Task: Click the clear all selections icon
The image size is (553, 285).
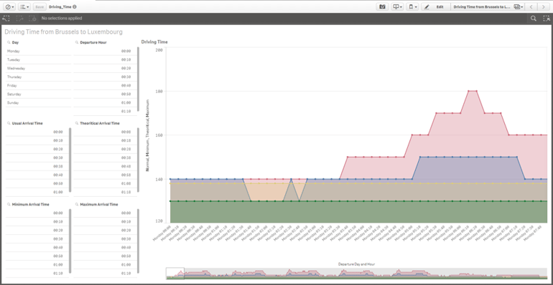Action: click(33, 19)
